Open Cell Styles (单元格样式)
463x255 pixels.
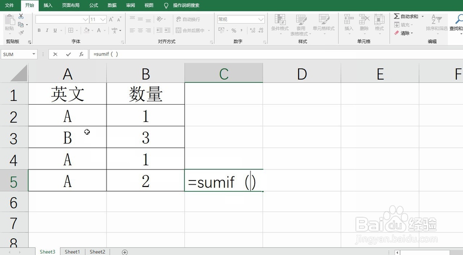[324, 24]
